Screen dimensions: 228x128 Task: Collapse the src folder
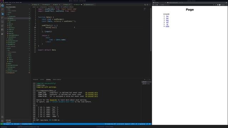tap(9, 15)
